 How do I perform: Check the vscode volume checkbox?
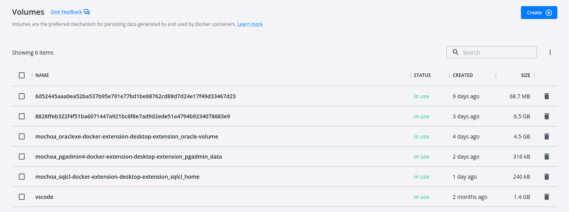click(22, 197)
